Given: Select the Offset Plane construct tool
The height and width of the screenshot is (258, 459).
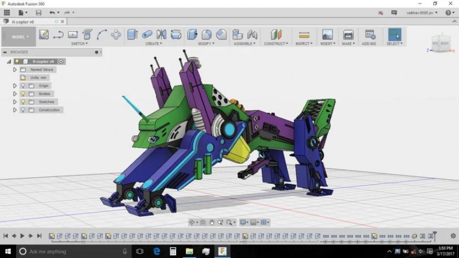Looking at the screenshot, I should point(276,34).
